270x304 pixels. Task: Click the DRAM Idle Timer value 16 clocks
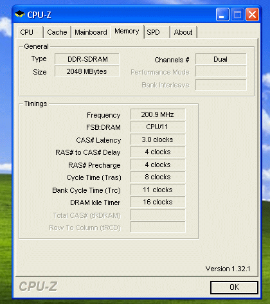[x=158, y=202]
